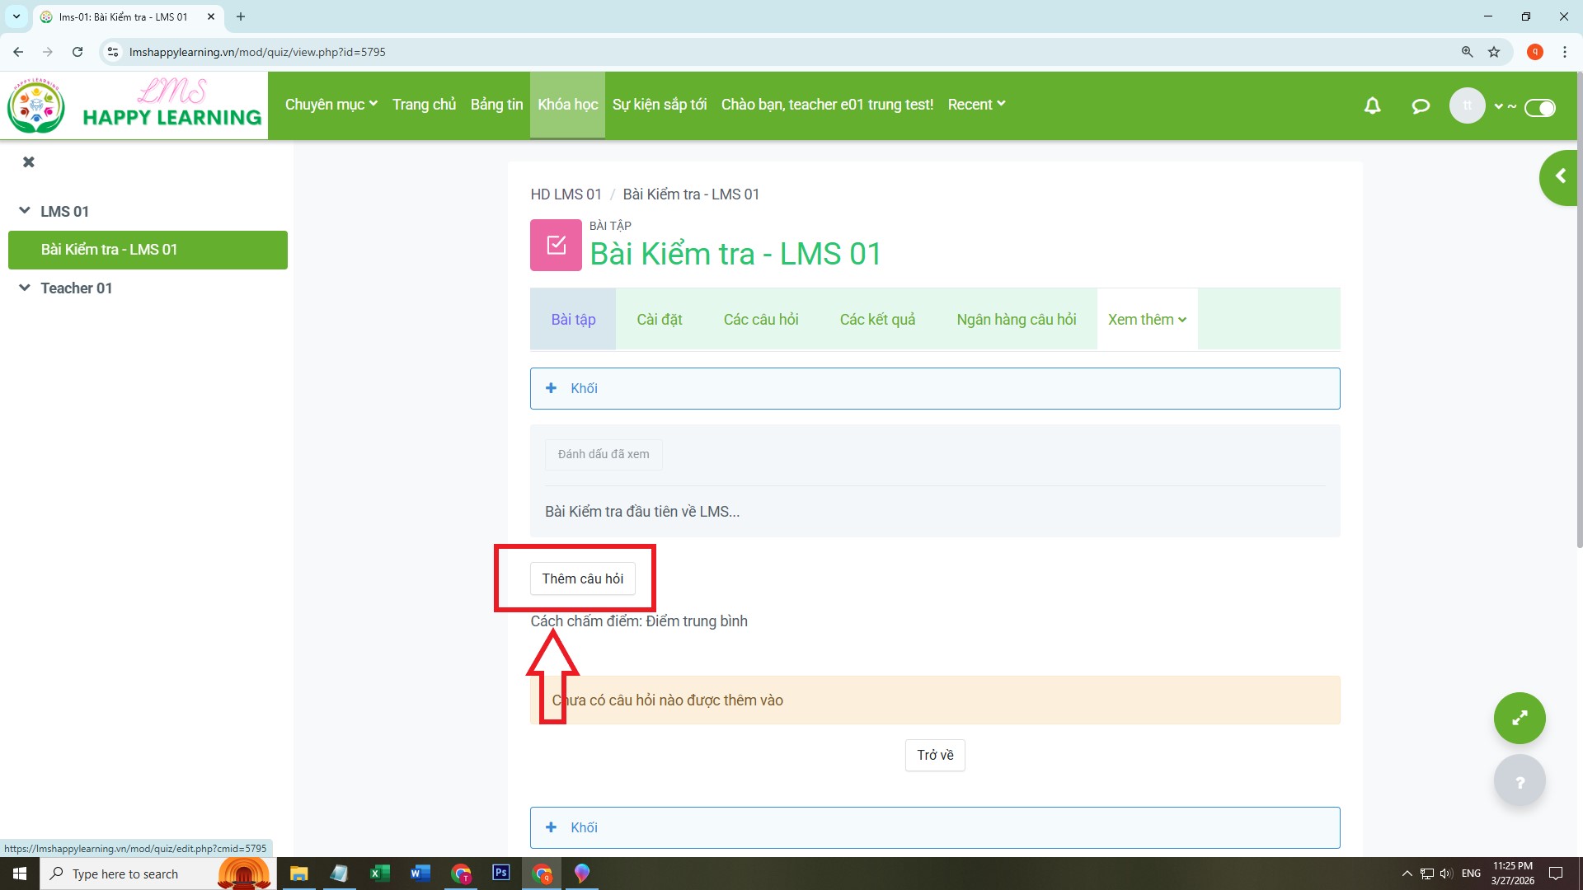
Task: Toggle the edit mode switch in header
Action: click(x=1539, y=107)
